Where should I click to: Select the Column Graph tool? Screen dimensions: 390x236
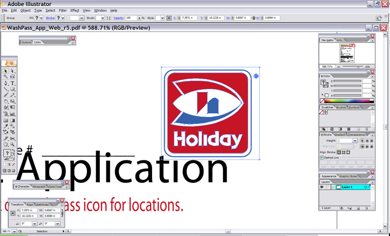pyautogui.click(x=12, y=114)
